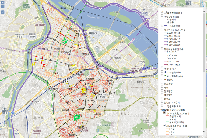This screenshot has width=207, height=138.
Task: Uncheck the 시나리오1_전체_등급 layer
Action: click(164, 125)
